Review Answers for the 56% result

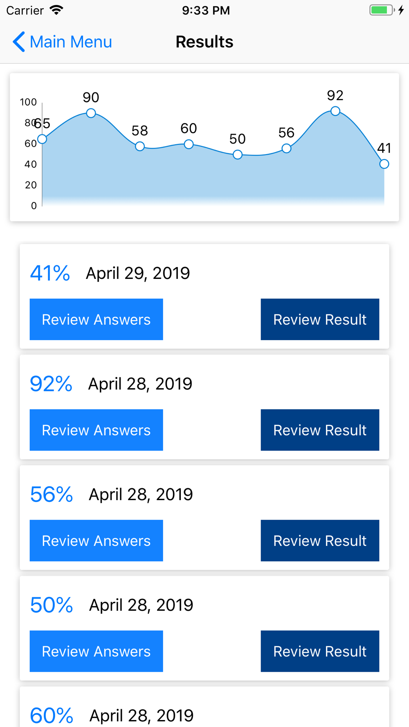click(96, 541)
